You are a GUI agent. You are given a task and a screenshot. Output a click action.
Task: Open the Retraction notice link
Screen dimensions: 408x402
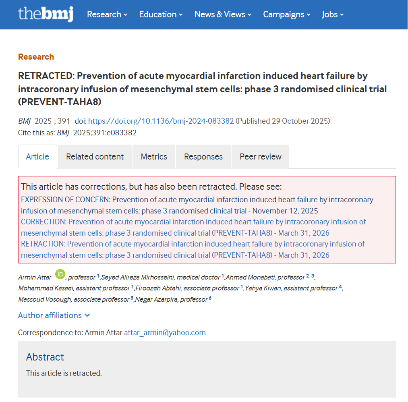pos(193,249)
